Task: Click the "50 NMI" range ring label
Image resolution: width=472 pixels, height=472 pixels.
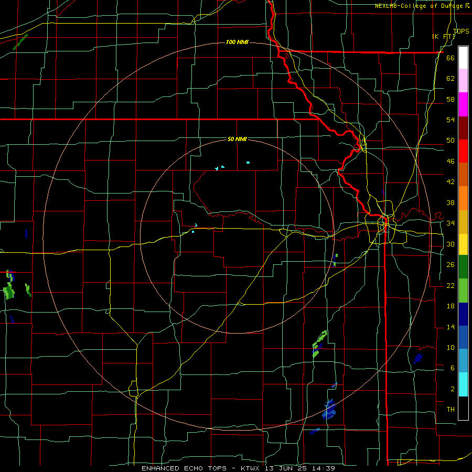Action: [237, 139]
